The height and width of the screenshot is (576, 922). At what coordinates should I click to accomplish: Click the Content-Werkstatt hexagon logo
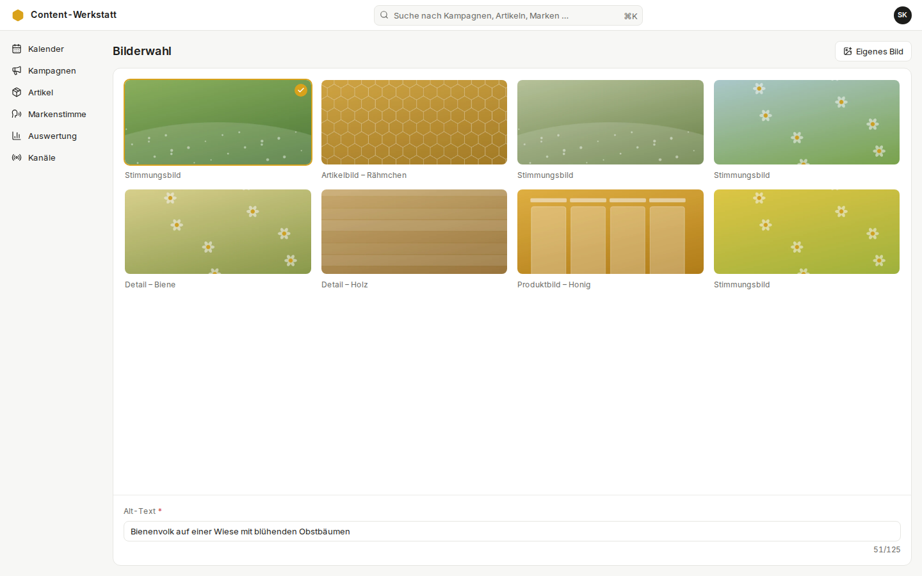18,15
